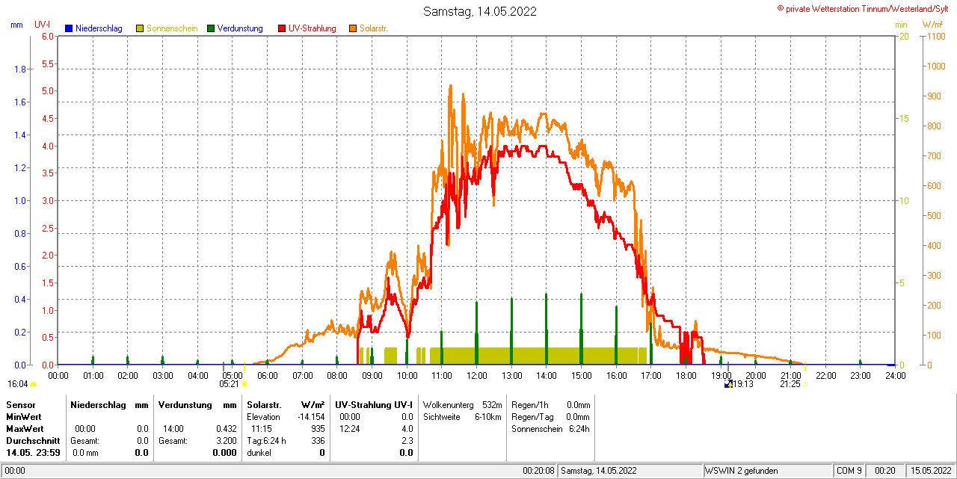The image size is (957, 479).
Task: Click the Regen/1h 0.0mm entry
Action: click(551, 404)
